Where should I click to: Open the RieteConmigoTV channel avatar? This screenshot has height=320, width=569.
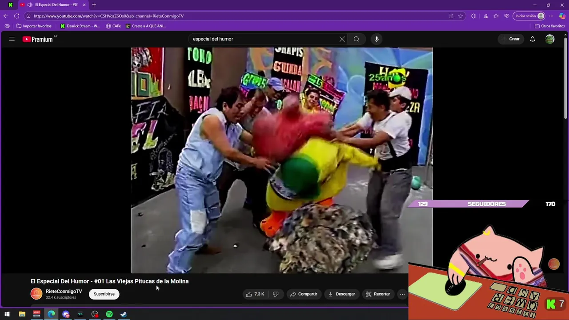(36, 294)
